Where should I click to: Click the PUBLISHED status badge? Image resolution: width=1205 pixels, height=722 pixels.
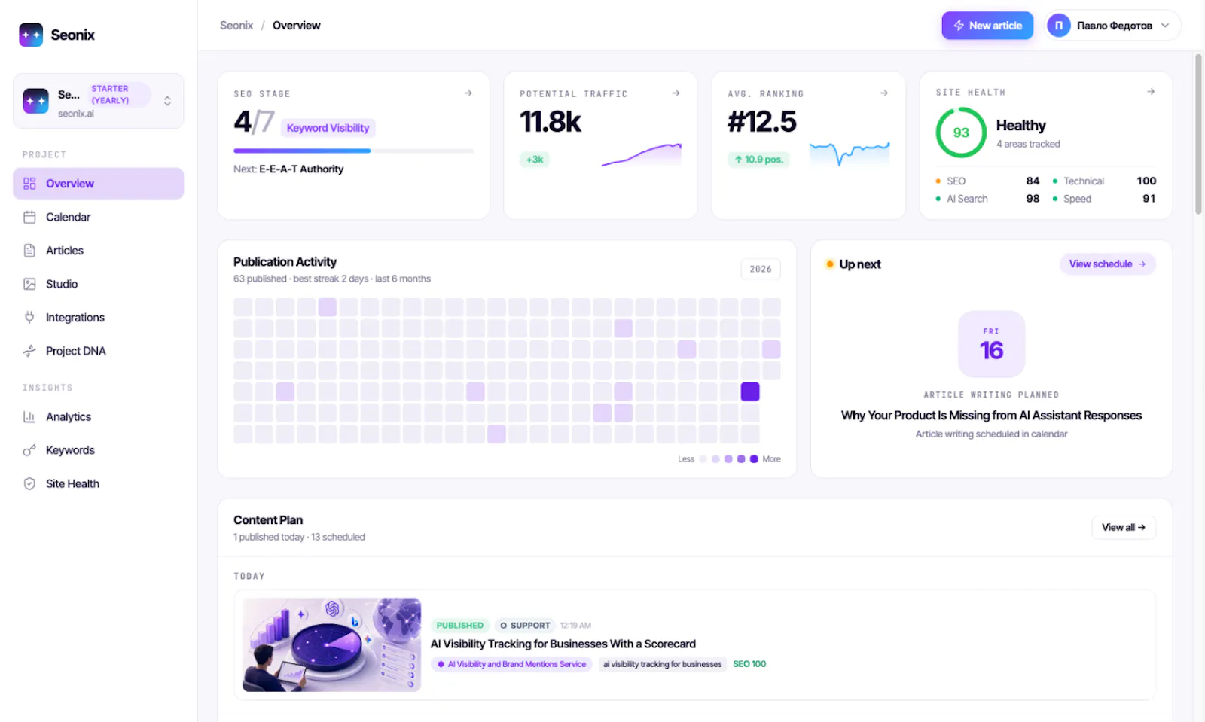pyautogui.click(x=459, y=626)
